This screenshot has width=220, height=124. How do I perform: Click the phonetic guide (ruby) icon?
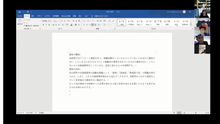(76, 21)
